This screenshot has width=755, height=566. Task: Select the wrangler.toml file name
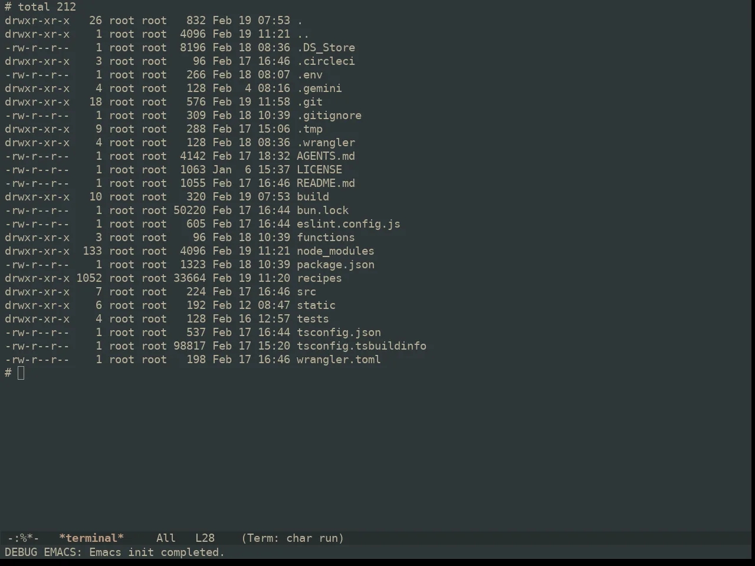point(339,360)
